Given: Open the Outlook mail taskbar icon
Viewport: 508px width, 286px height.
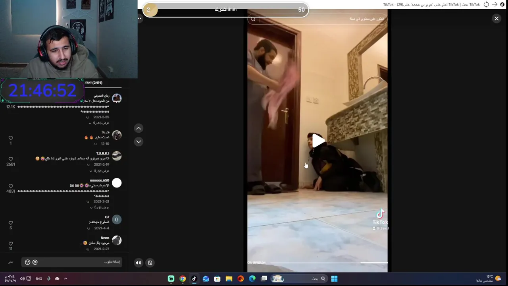Looking at the screenshot, I should pyautogui.click(x=206, y=279).
